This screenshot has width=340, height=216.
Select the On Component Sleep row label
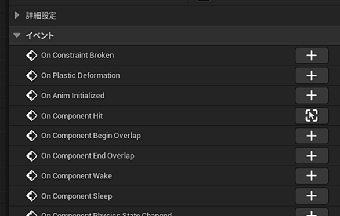77,196
